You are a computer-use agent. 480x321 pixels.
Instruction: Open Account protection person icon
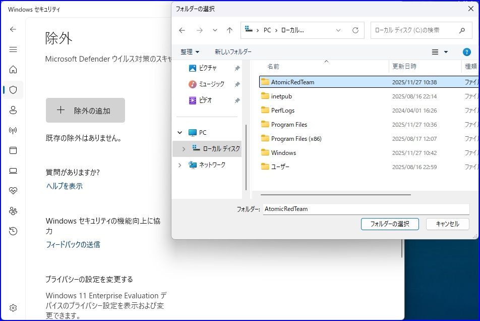(13, 110)
